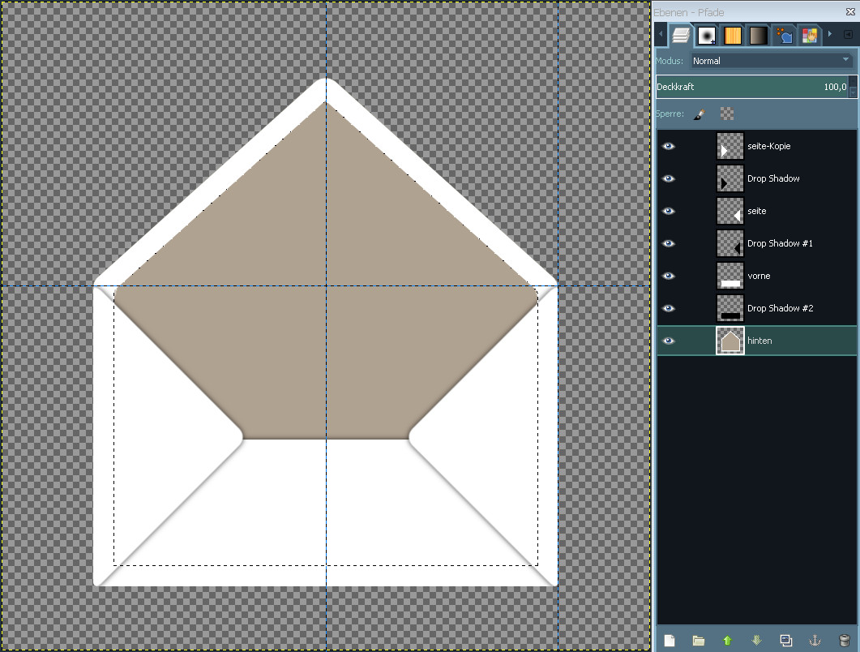This screenshot has height=652, width=860.
Task: Duplicate the selected layer
Action: click(x=785, y=640)
